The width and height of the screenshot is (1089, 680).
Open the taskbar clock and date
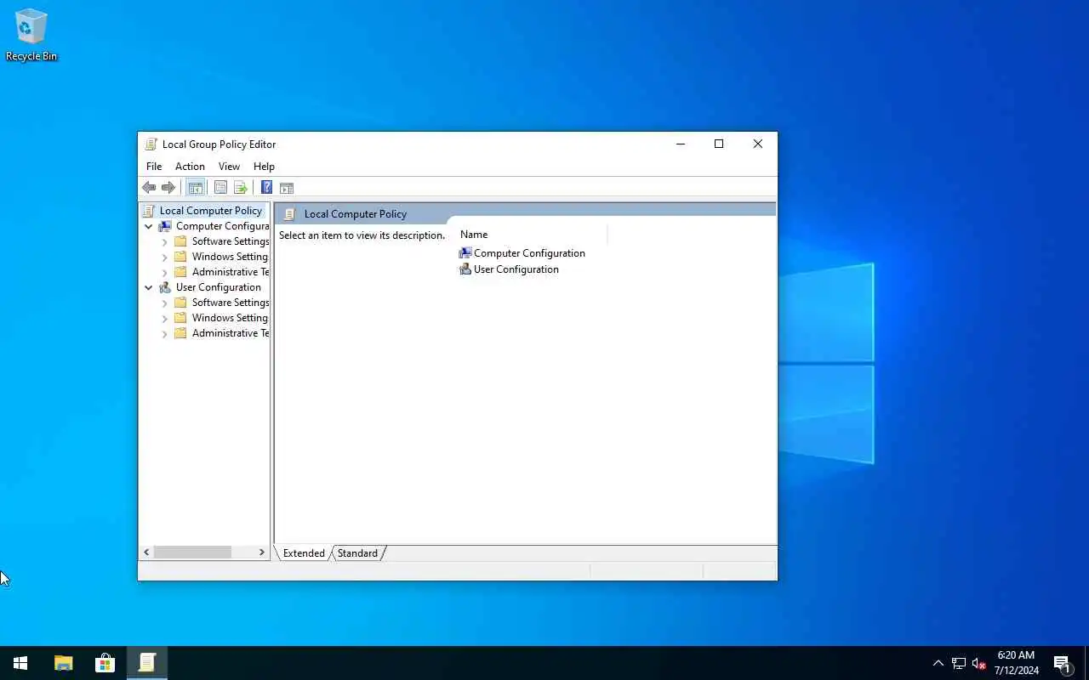[x=1016, y=663]
